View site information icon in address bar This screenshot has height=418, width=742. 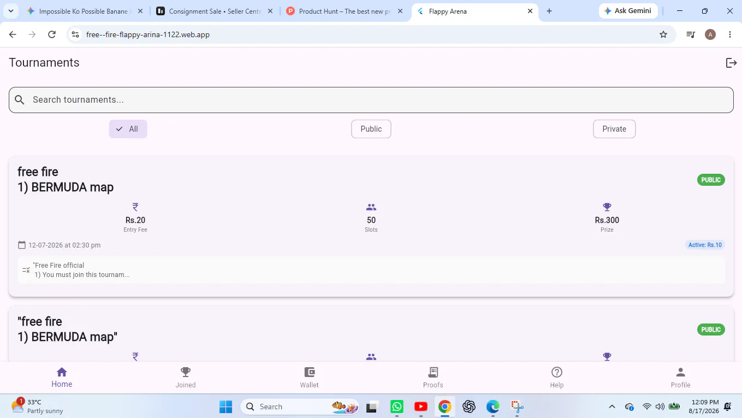[75, 34]
